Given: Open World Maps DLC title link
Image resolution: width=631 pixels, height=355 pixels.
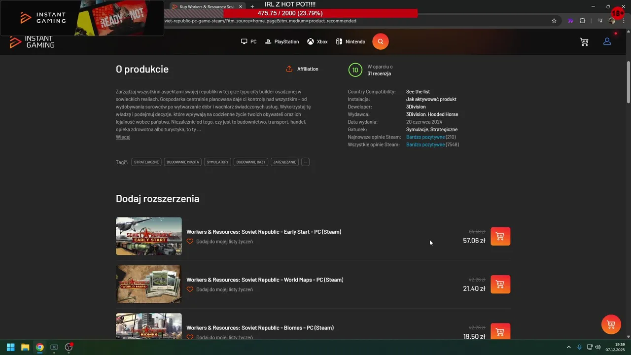Looking at the screenshot, I should (x=265, y=280).
